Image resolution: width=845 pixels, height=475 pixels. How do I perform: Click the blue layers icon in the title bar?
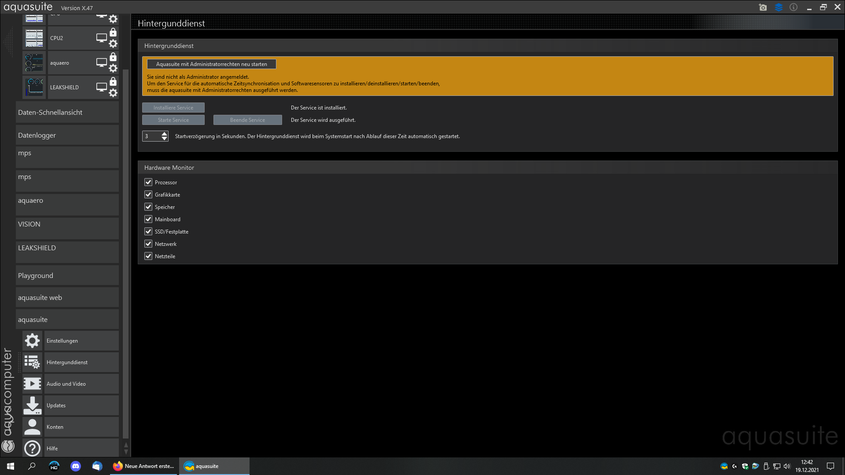coord(779,7)
